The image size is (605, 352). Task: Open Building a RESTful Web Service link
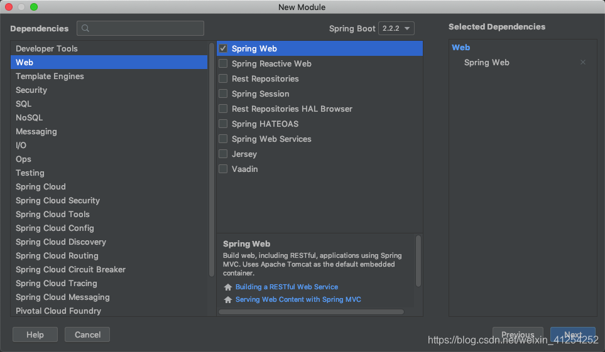[286, 287]
